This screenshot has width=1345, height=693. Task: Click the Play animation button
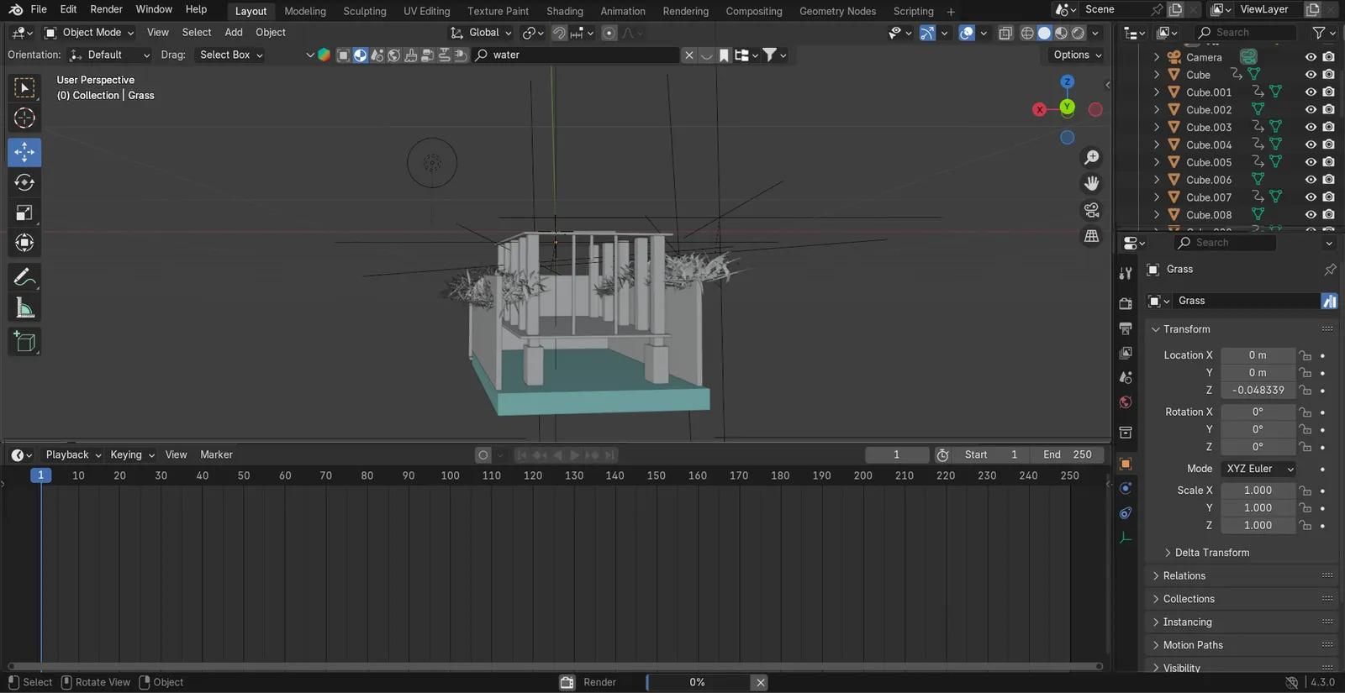tap(575, 454)
